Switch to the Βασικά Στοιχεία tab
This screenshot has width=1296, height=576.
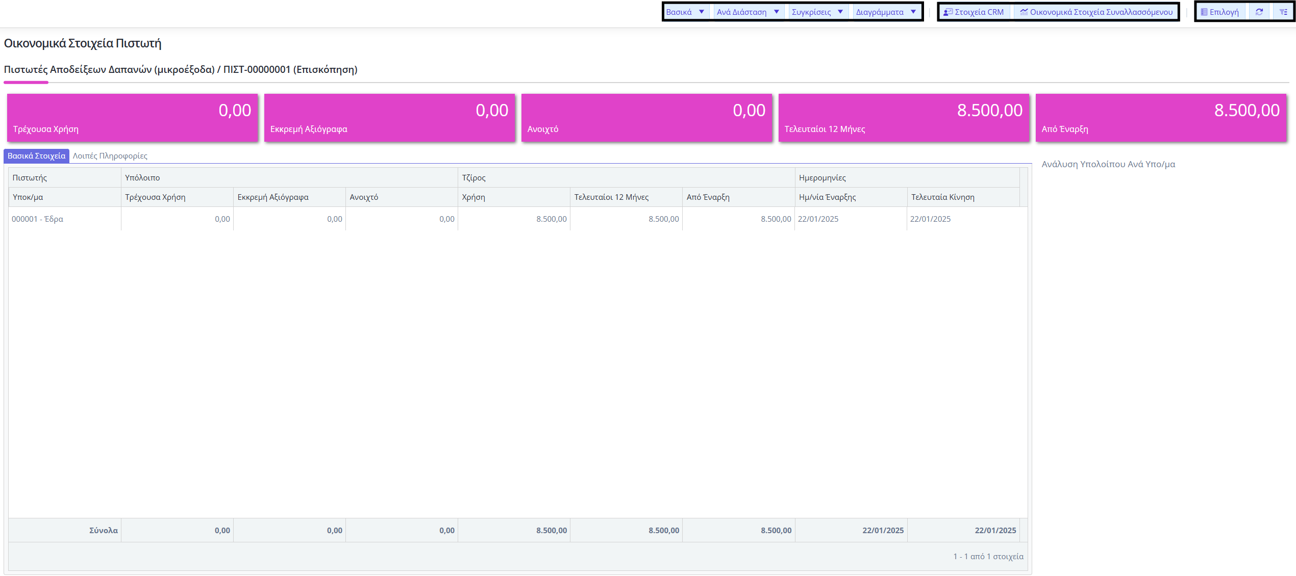(x=36, y=156)
